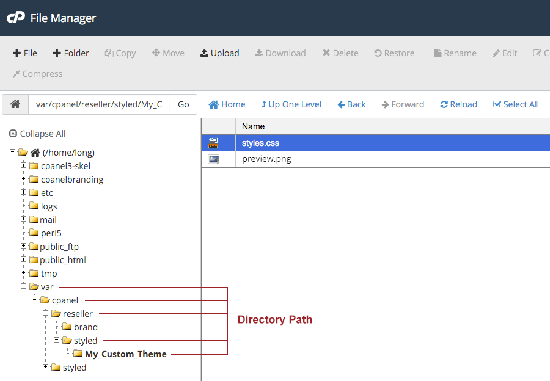Click the directory path input field

coord(99,104)
